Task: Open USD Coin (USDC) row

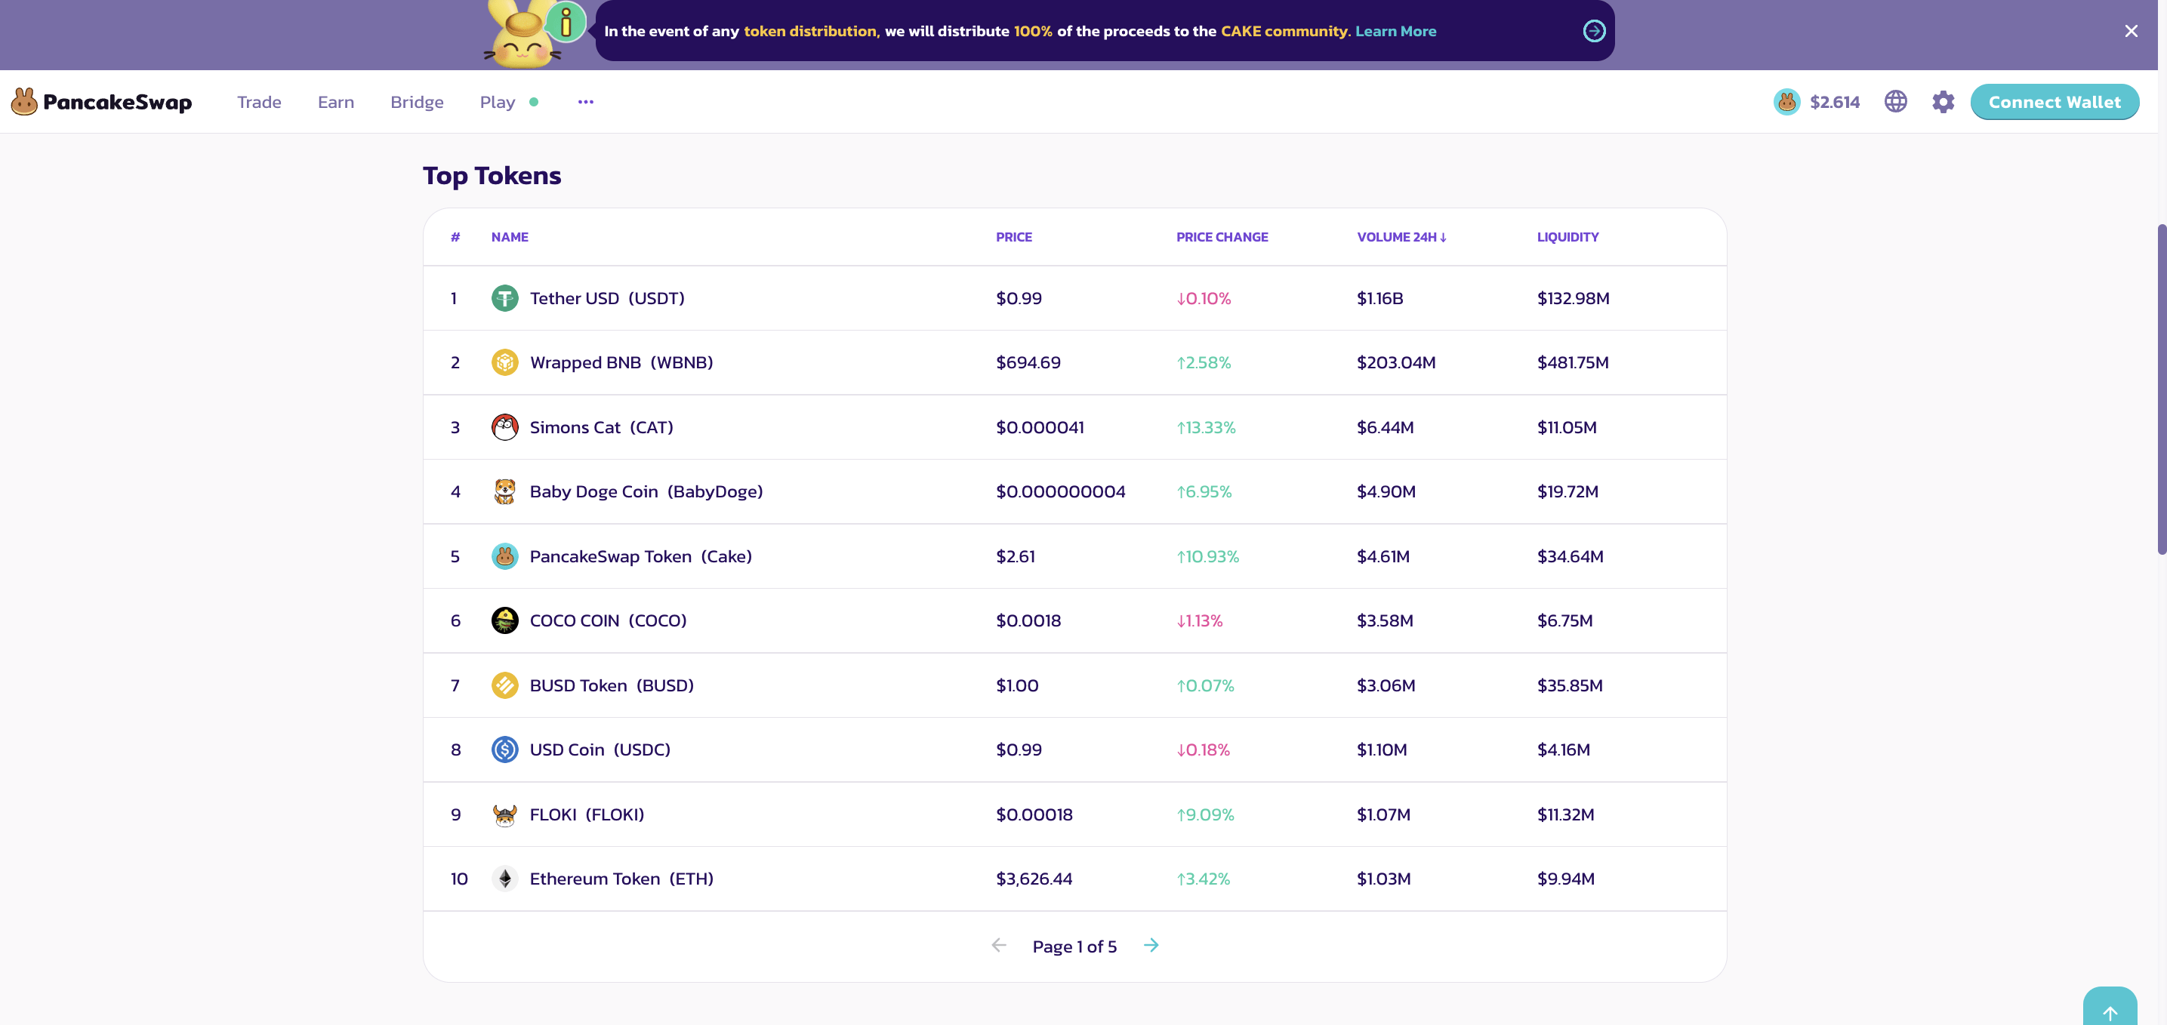Action: pos(1074,750)
